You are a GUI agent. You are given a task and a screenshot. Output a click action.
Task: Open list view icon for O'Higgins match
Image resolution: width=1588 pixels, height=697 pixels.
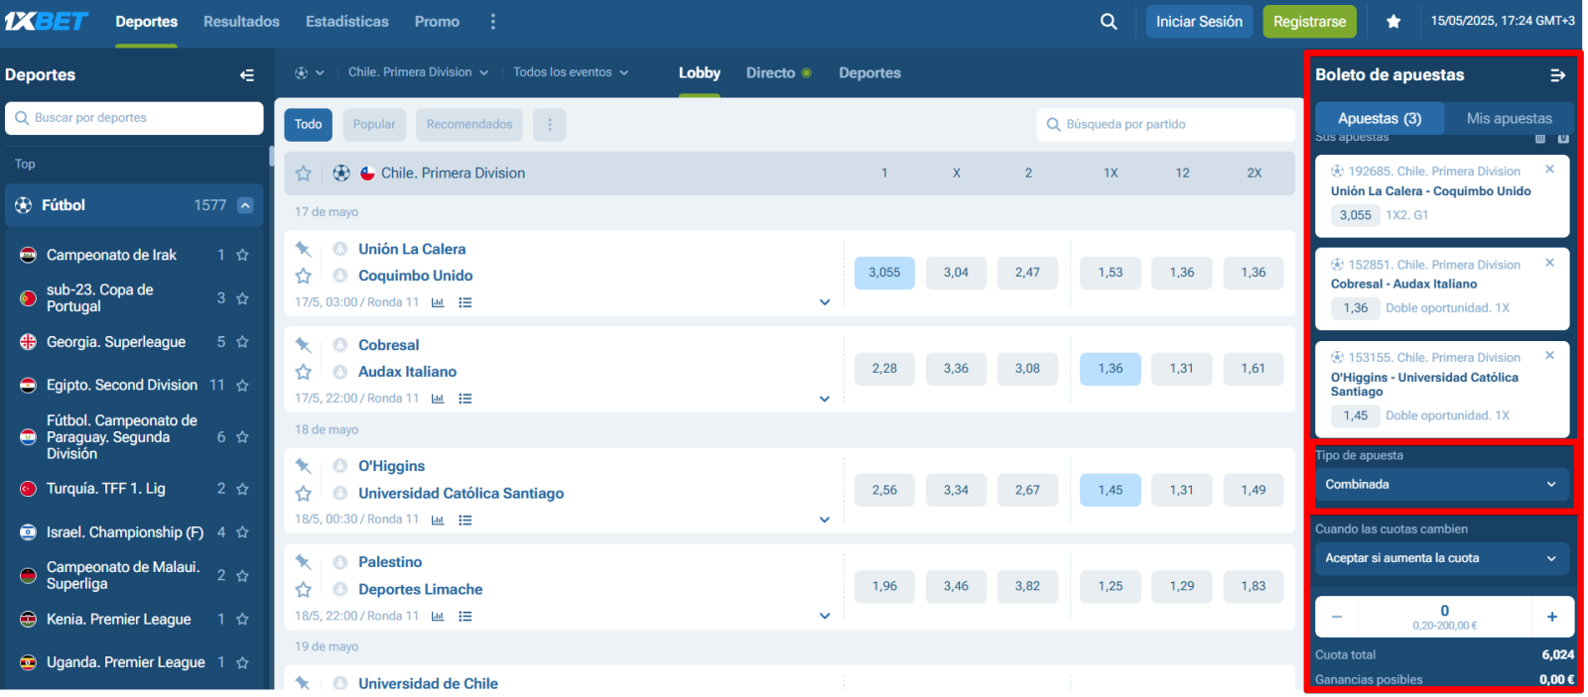pyautogui.click(x=464, y=520)
